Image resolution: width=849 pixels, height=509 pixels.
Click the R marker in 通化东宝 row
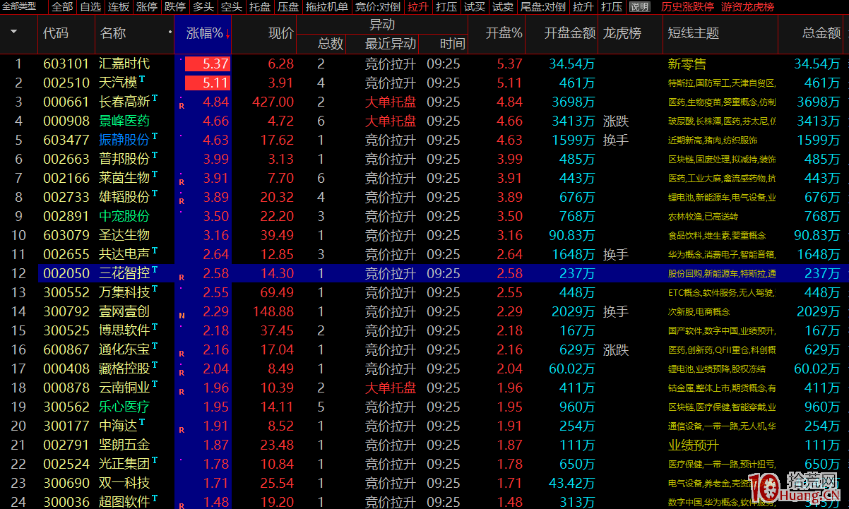182,354
